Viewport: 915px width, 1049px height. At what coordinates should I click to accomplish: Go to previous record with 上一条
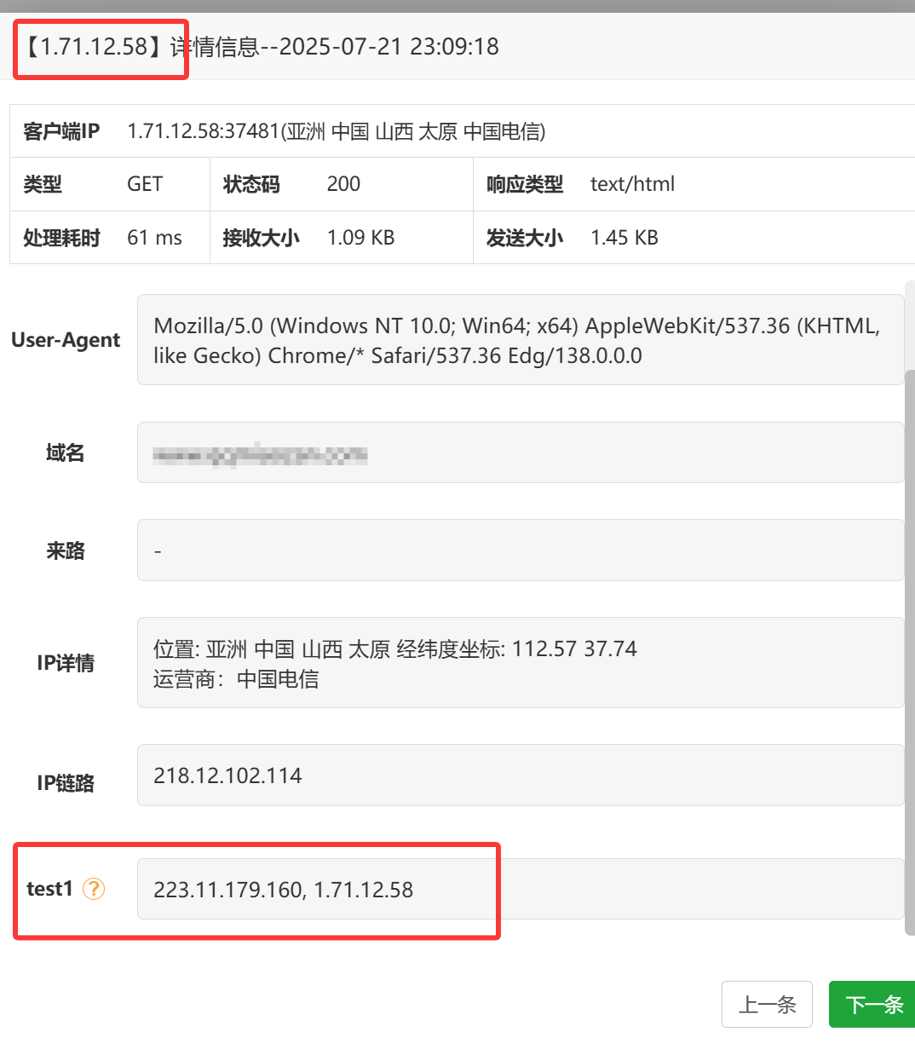pyautogui.click(x=767, y=1004)
